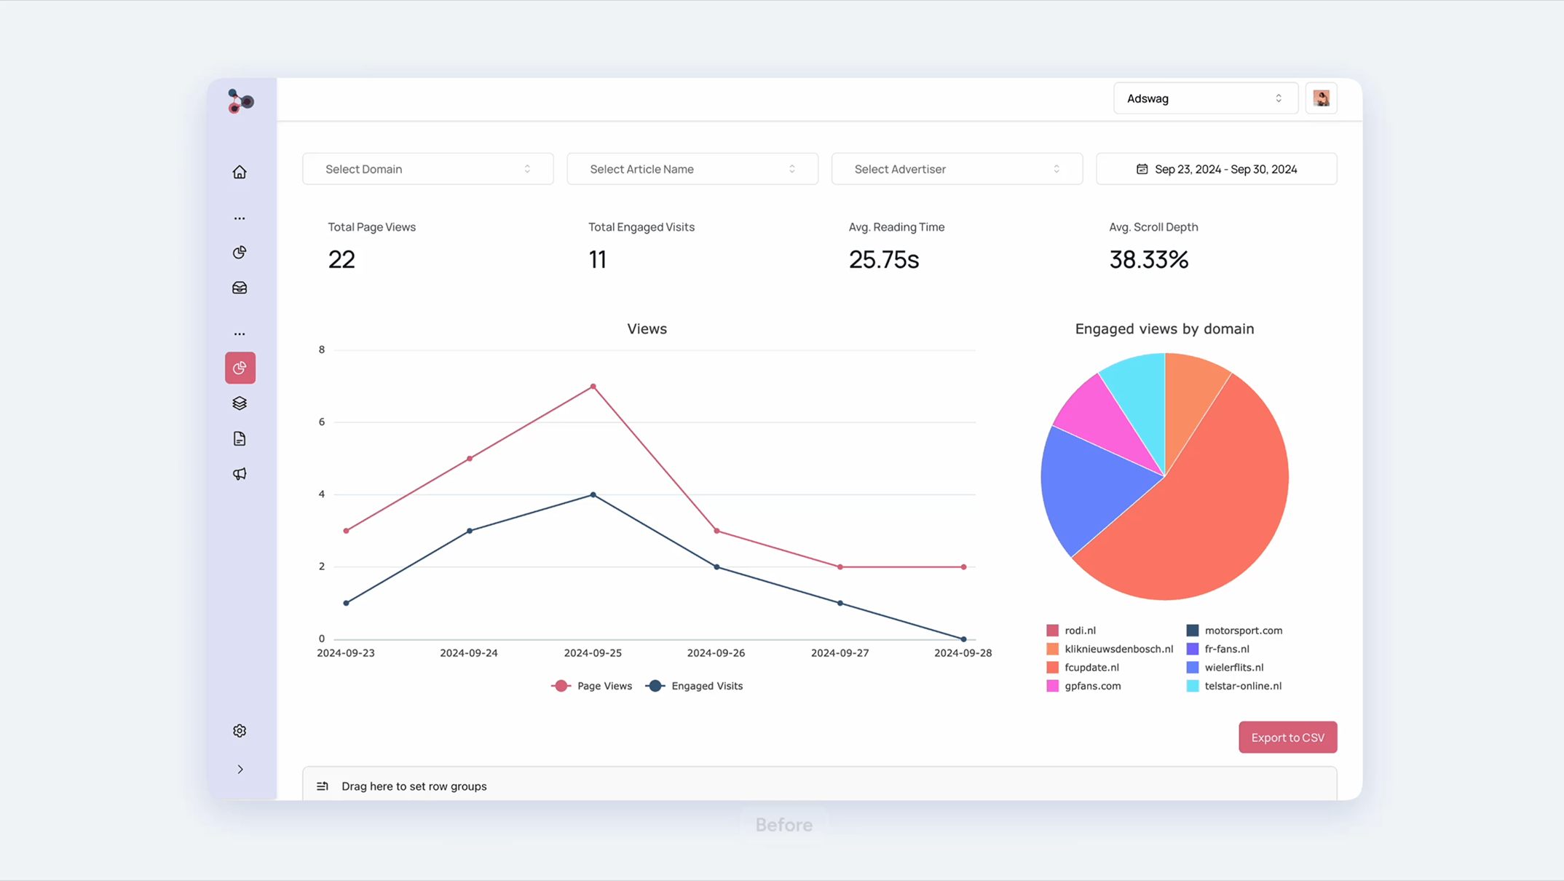
Task: Click the 2024-09-23 axis label
Action: pyautogui.click(x=346, y=653)
